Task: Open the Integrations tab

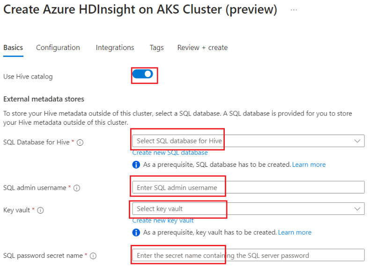Action: click(x=115, y=48)
